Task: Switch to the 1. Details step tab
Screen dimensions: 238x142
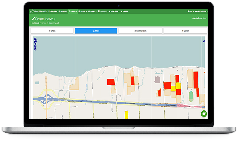Action: [52, 31]
